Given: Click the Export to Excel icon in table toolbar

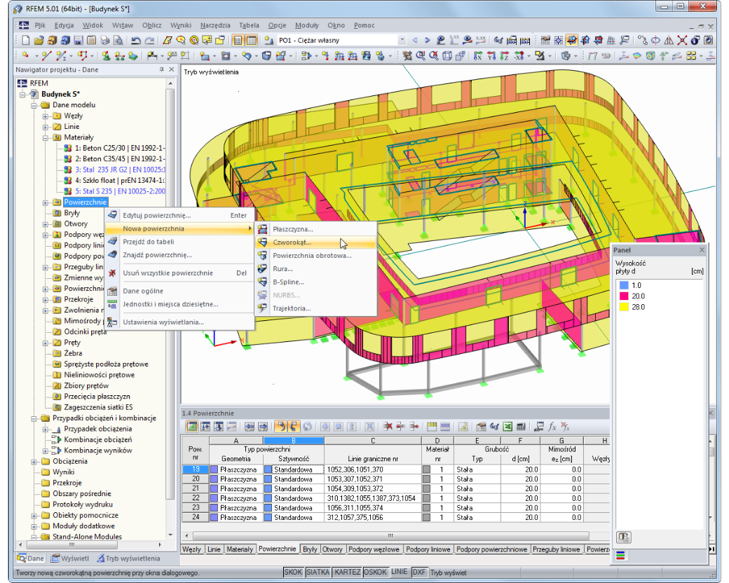Looking at the screenshot, I should tap(507, 426).
